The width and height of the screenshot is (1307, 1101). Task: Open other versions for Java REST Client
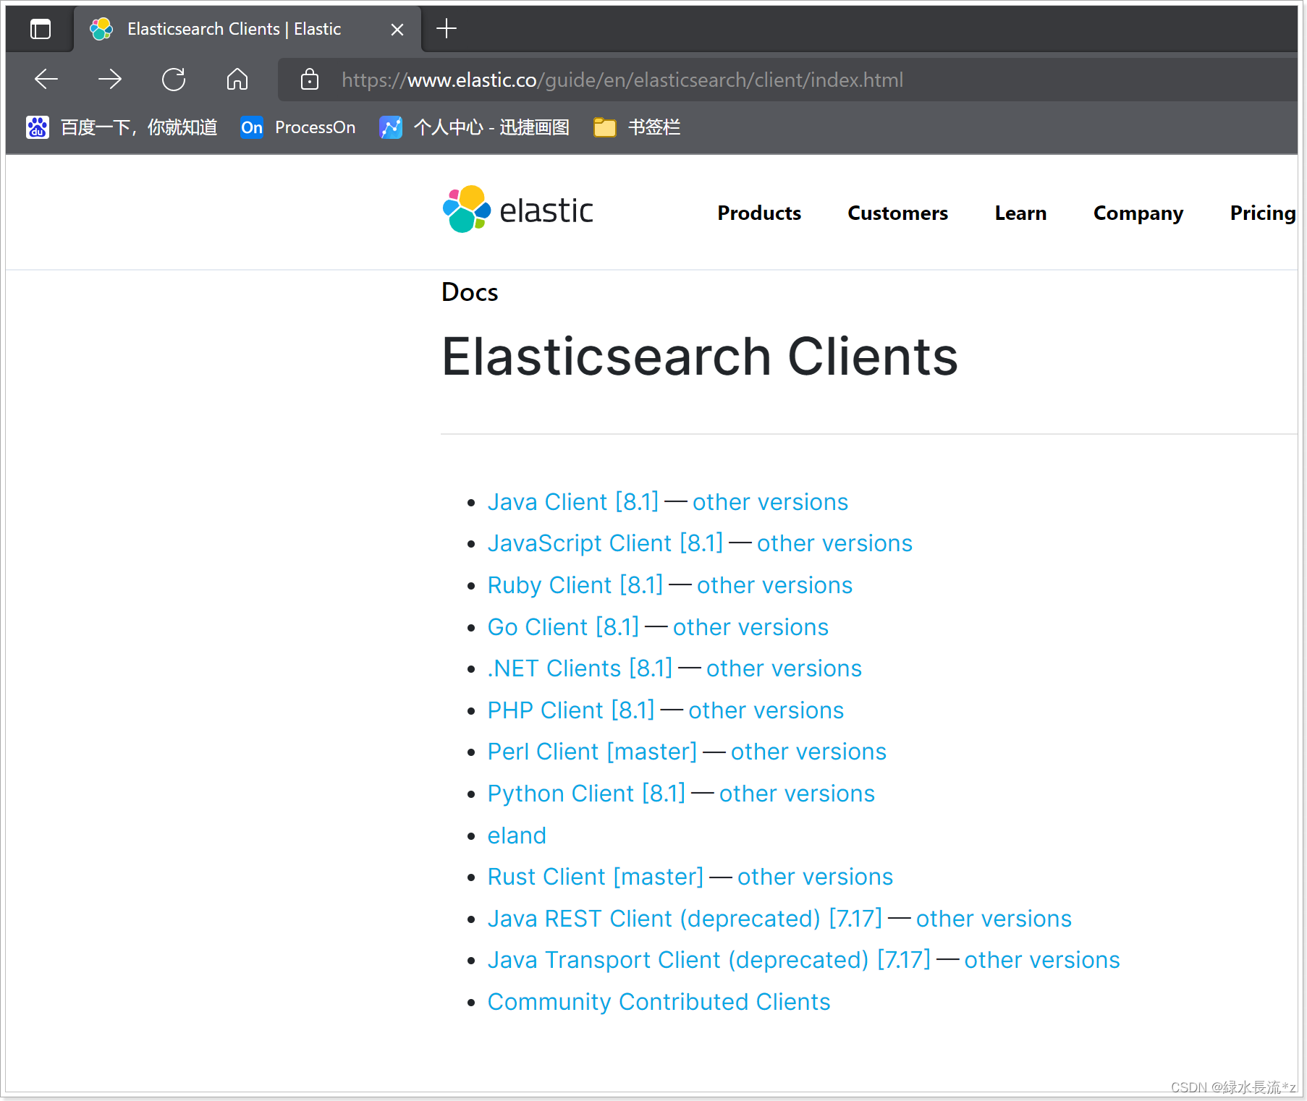[994, 918]
